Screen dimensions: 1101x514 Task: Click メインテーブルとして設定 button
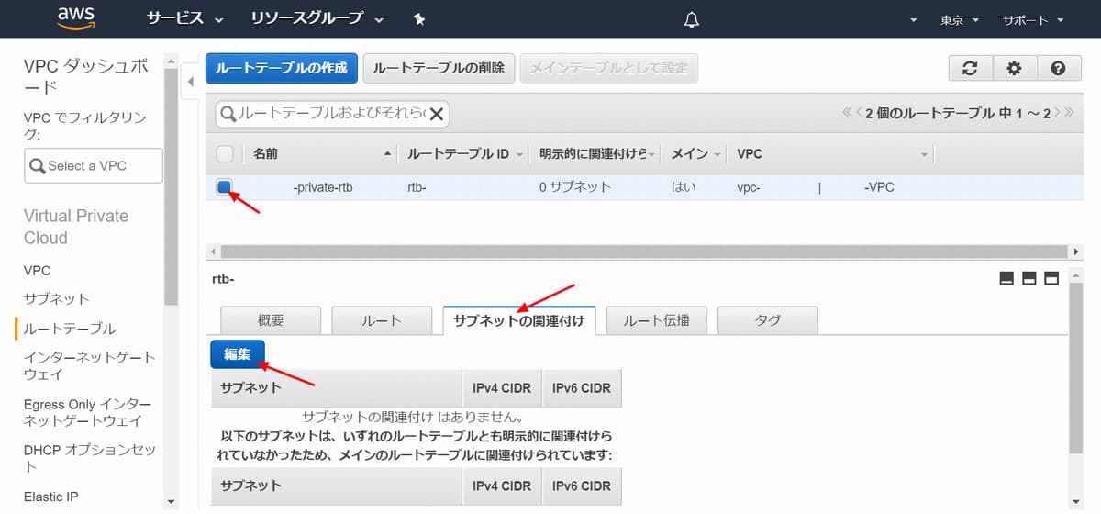pos(609,68)
